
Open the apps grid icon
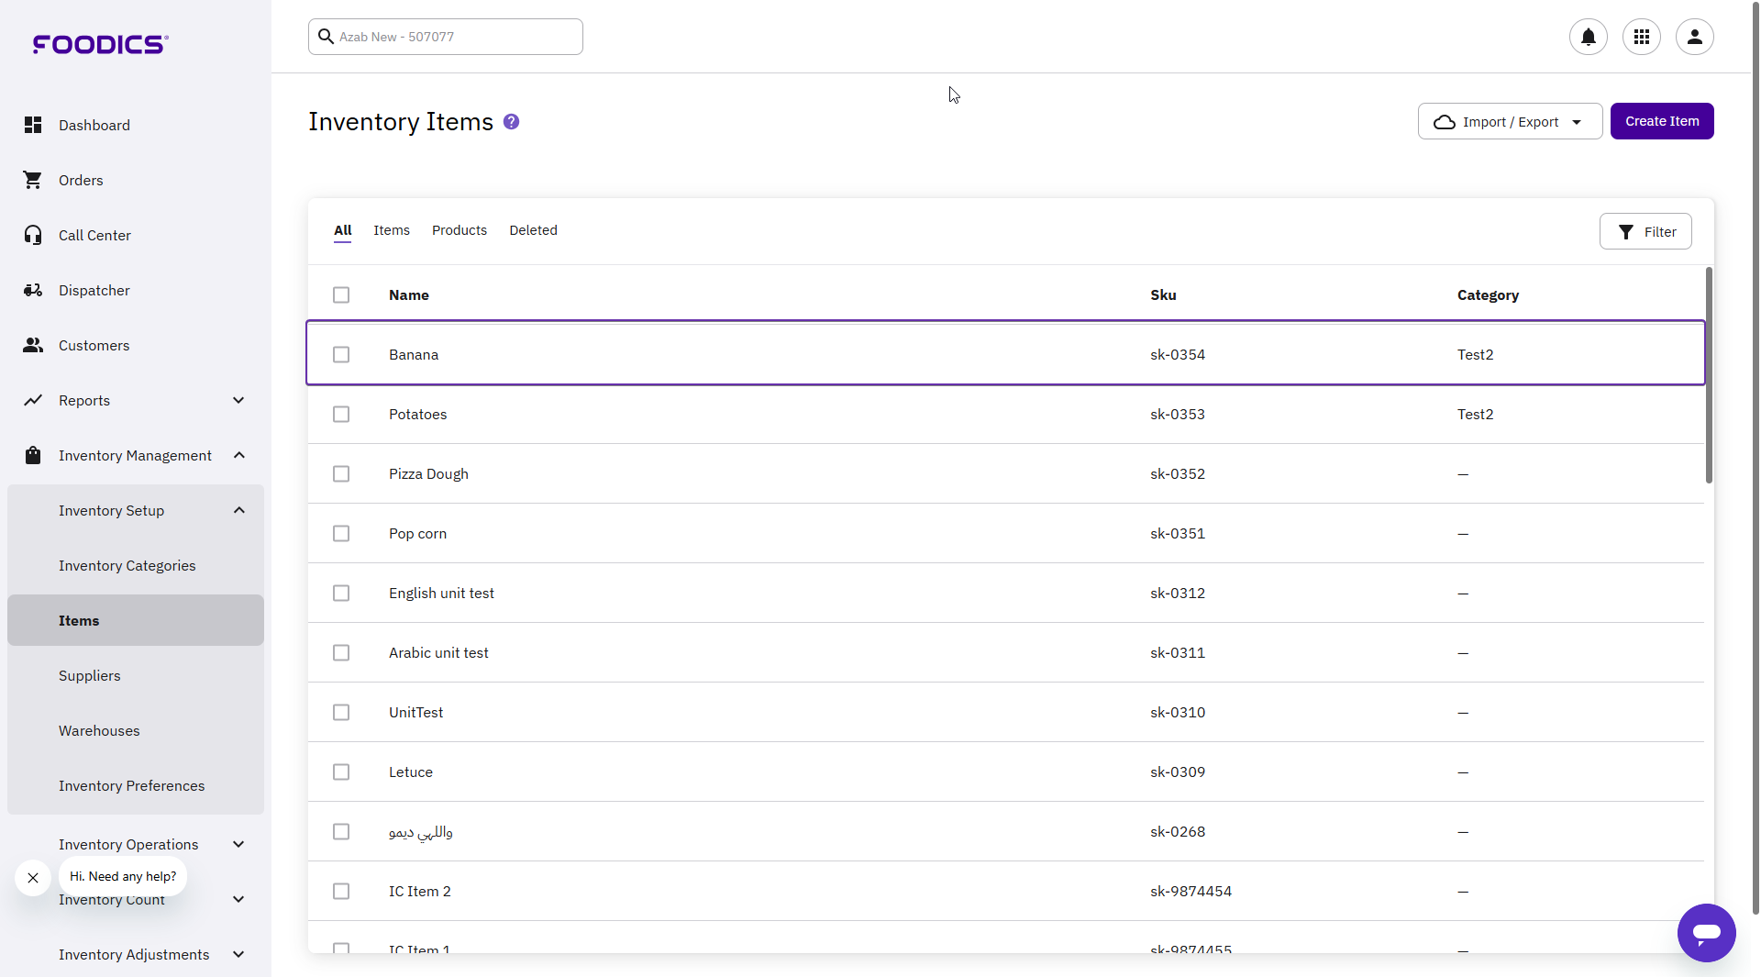click(x=1641, y=37)
